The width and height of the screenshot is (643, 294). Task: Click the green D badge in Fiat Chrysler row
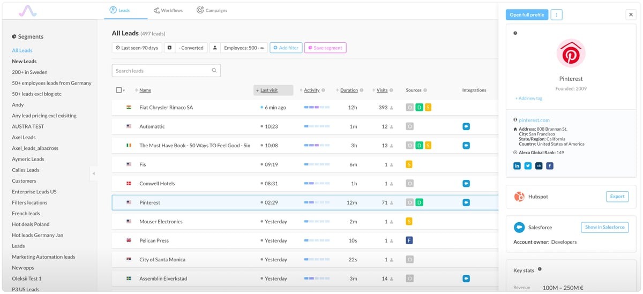(419, 108)
